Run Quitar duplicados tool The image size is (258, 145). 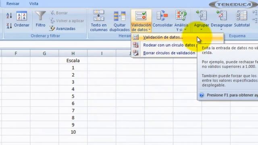tap(120, 21)
